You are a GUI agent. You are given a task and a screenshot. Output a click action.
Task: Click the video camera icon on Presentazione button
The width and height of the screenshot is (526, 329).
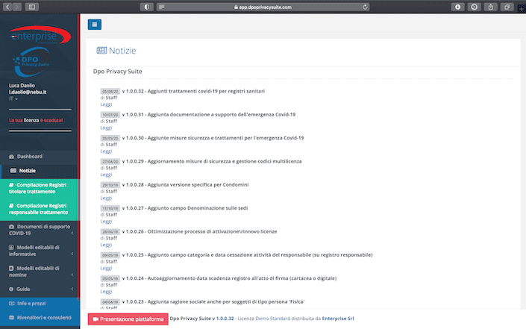(96, 319)
